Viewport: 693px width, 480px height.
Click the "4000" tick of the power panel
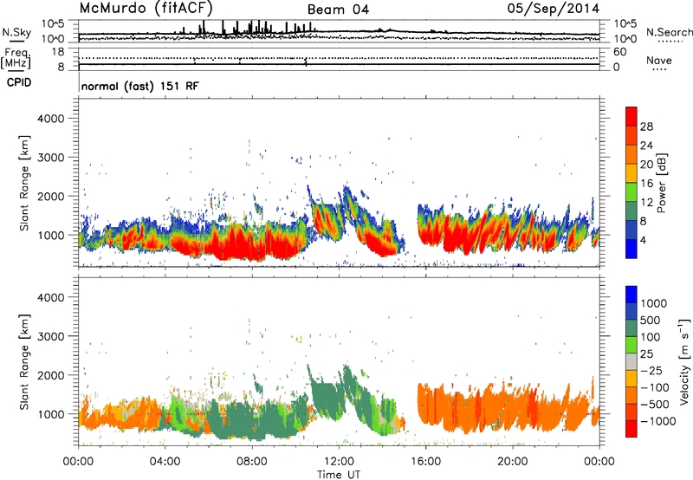click(50, 119)
